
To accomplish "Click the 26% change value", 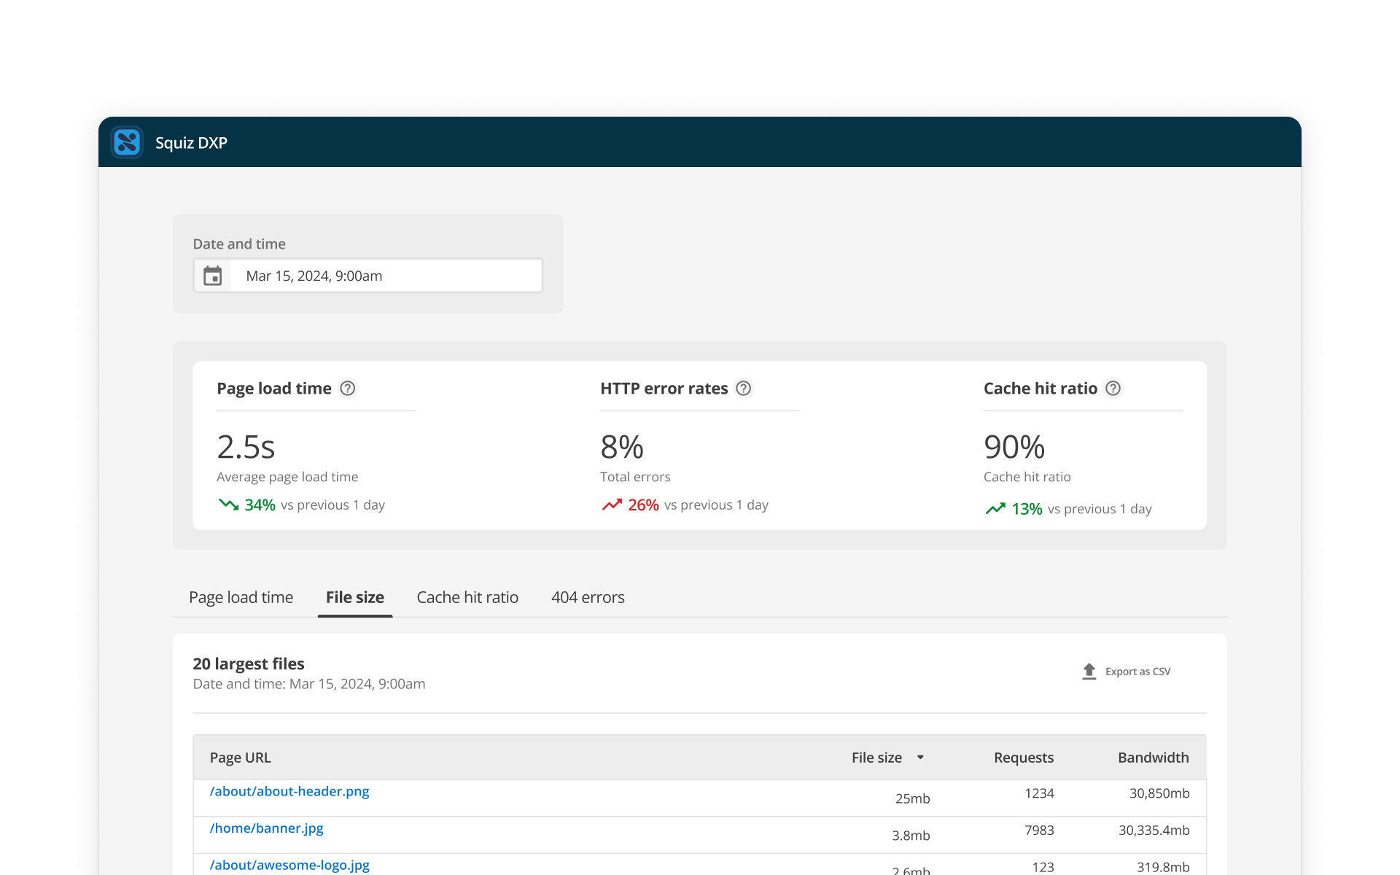I will pos(643,505).
